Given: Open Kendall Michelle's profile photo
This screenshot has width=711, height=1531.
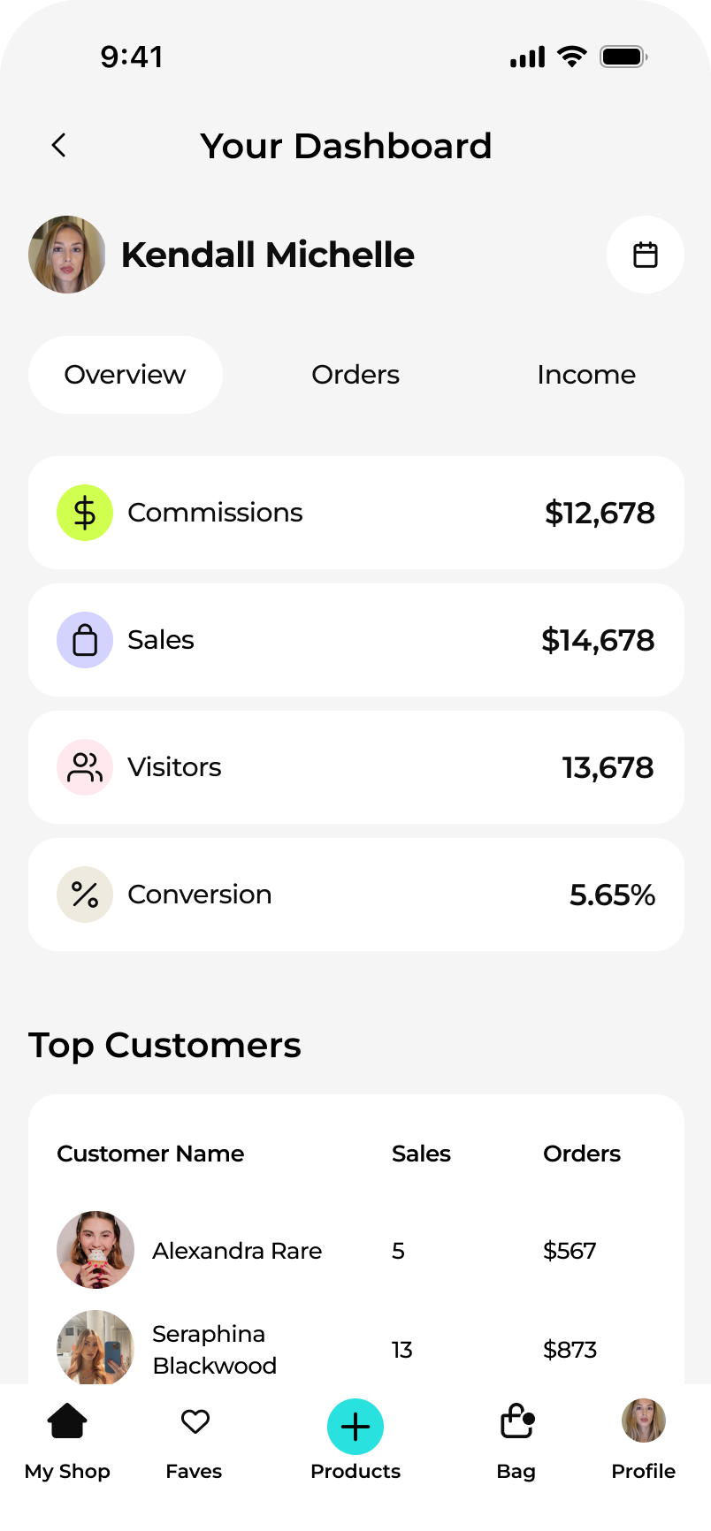Looking at the screenshot, I should point(67,255).
